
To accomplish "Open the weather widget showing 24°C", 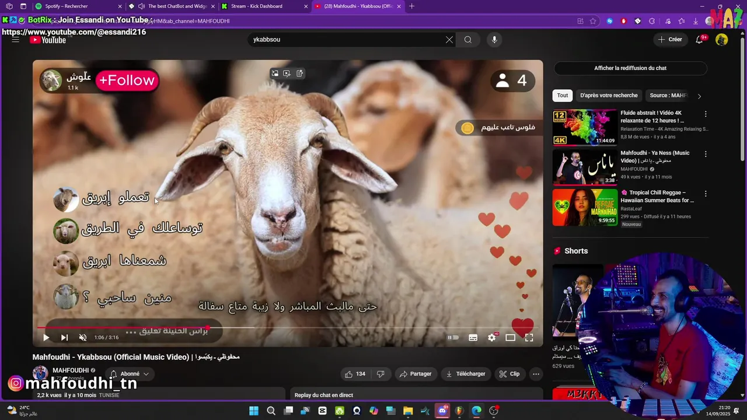I will pos(22,411).
